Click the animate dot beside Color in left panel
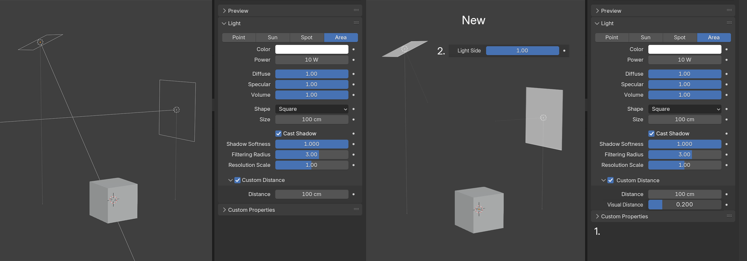The height and width of the screenshot is (261, 747). 353,49
